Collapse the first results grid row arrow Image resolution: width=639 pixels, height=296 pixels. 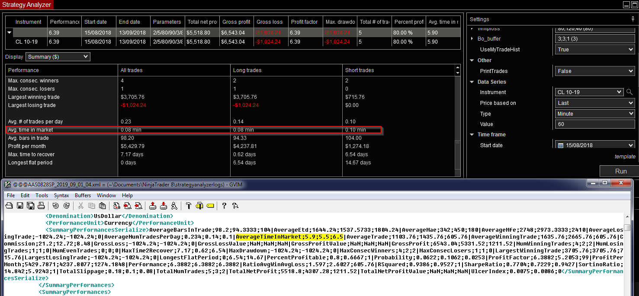[x=9, y=32]
